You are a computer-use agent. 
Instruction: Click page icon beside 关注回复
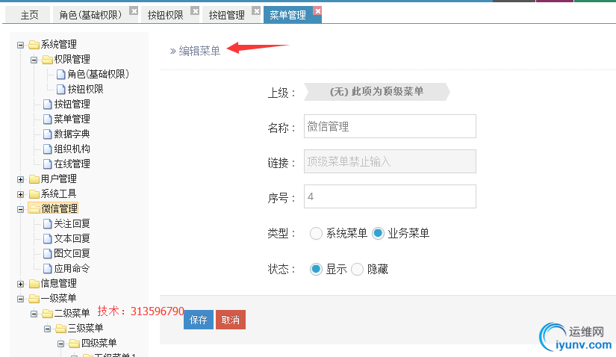click(x=48, y=224)
